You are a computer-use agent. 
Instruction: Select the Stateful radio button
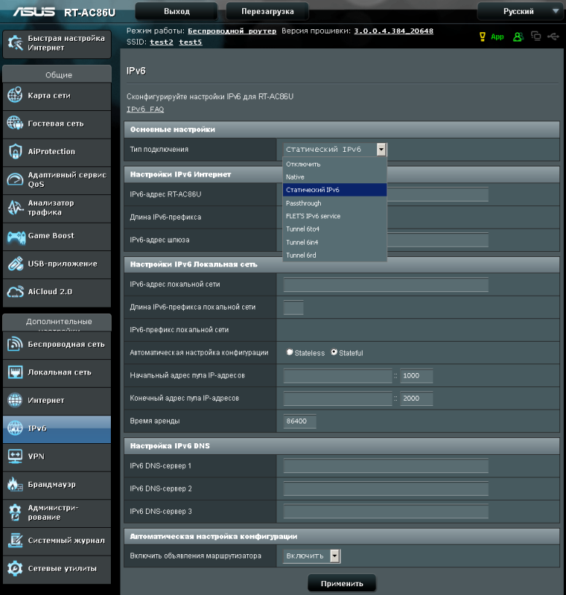tap(334, 352)
